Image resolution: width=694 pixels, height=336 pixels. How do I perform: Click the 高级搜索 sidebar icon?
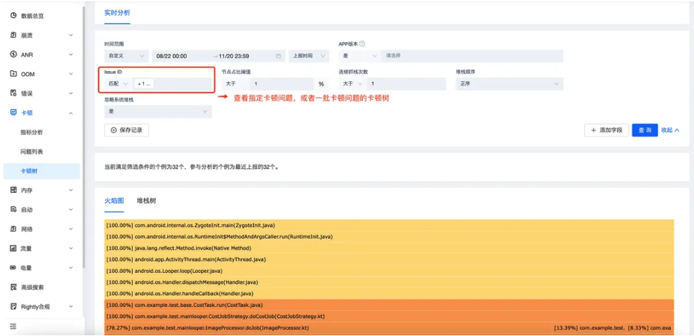13,287
